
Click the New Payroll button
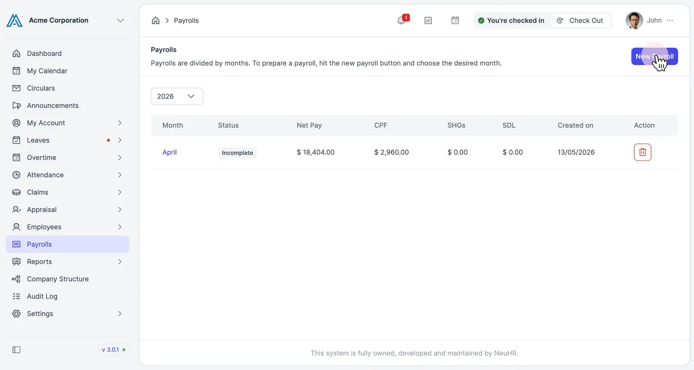[654, 56]
